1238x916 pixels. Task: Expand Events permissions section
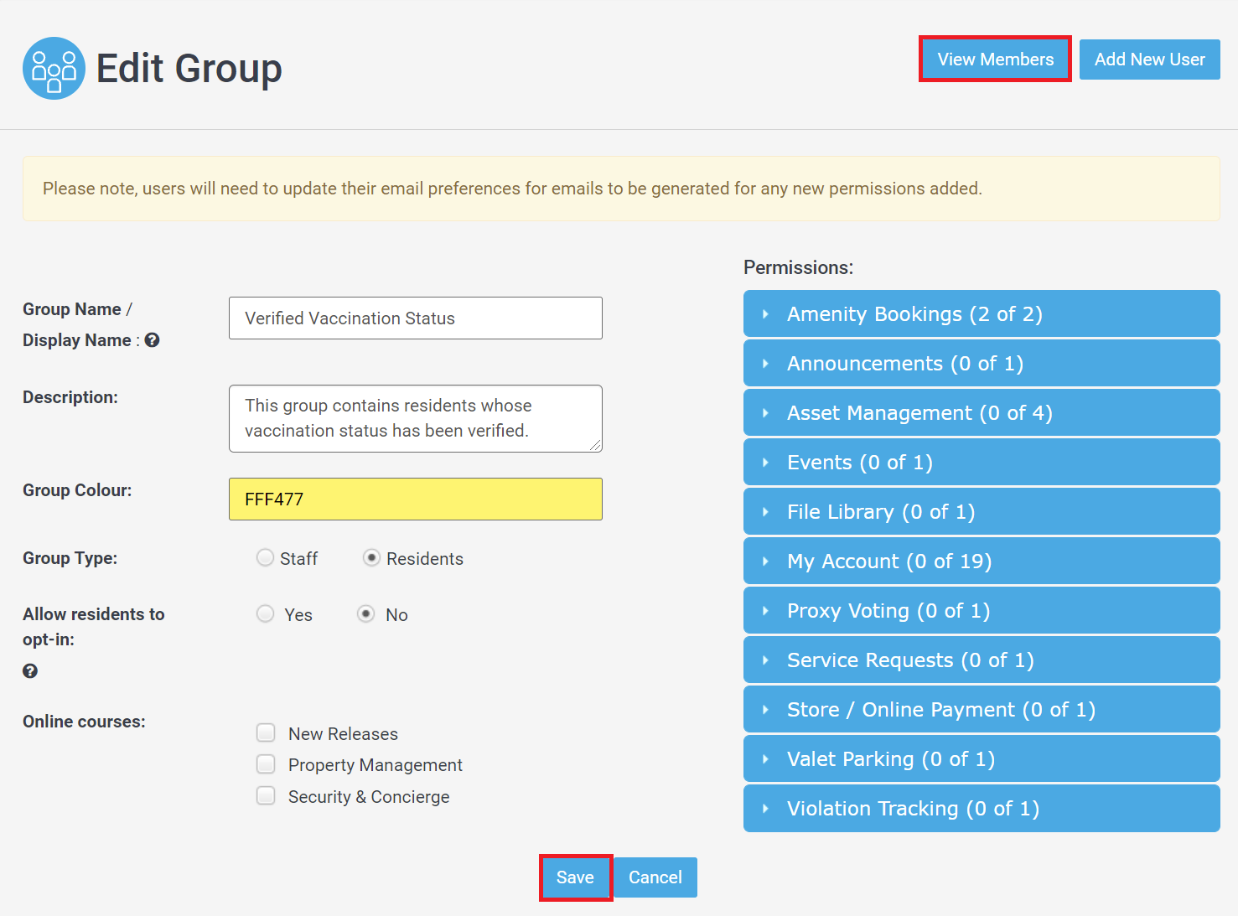coord(982,462)
